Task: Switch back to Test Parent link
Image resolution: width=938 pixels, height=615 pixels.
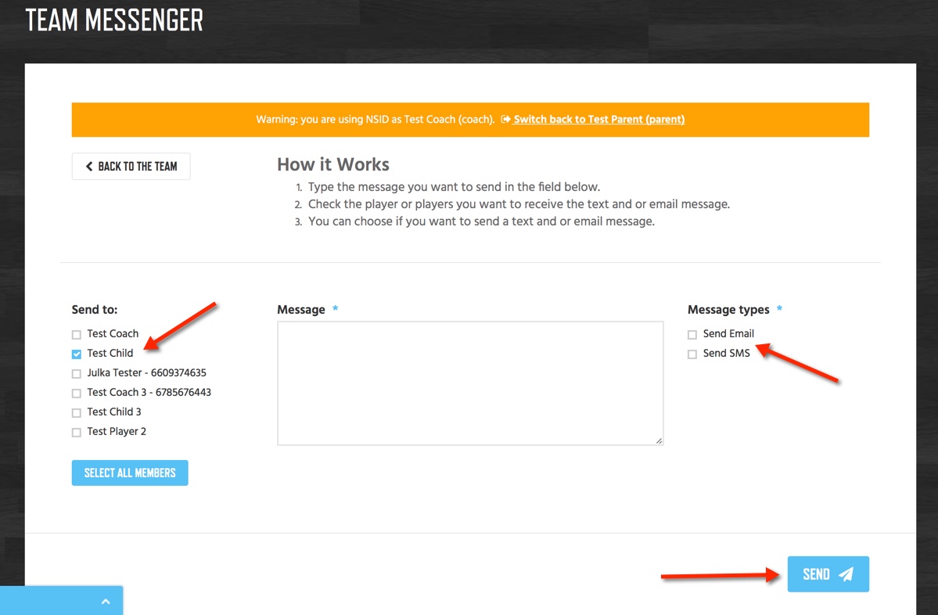Action: (x=598, y=119)
